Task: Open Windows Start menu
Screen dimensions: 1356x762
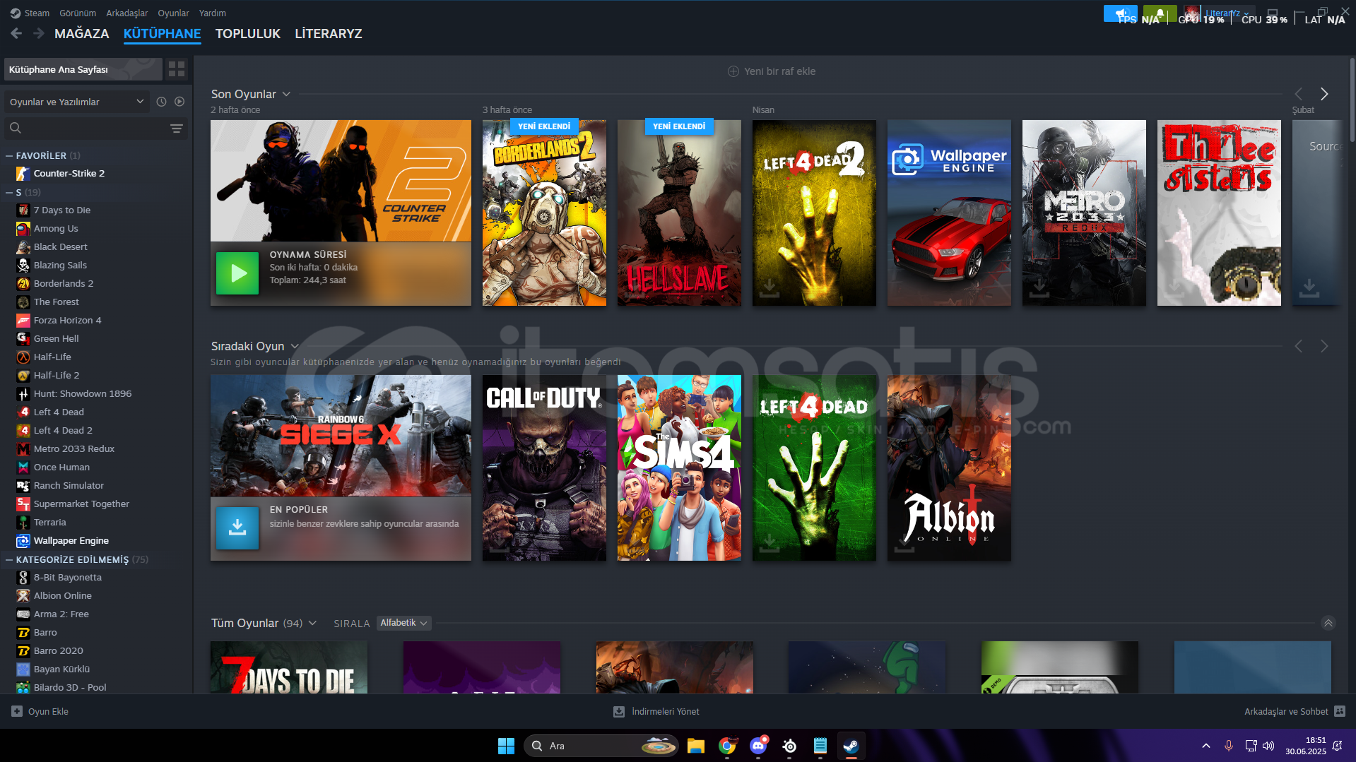Action: (506, 746)
